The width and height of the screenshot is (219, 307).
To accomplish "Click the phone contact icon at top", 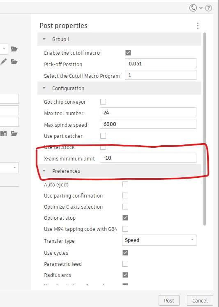I will [x=193, y=8].
